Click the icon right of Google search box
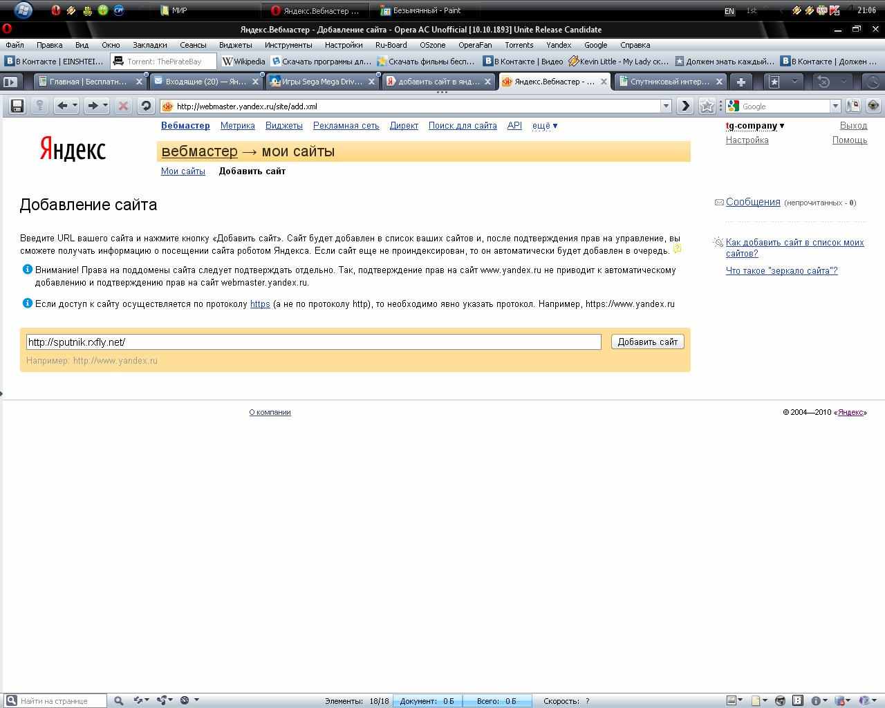The height and width of the screenshot is (708, 885). coord(853,106)
